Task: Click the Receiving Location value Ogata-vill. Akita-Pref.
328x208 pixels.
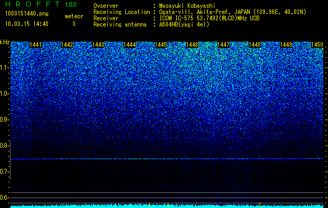Action: click(198, 12)
